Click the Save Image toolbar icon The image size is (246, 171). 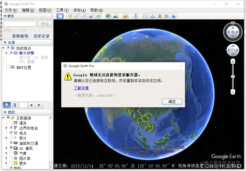click(x=160, y=16)
